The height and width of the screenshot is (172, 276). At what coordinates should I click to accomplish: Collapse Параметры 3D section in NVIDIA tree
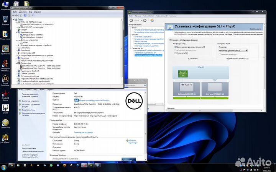[130, 48]
